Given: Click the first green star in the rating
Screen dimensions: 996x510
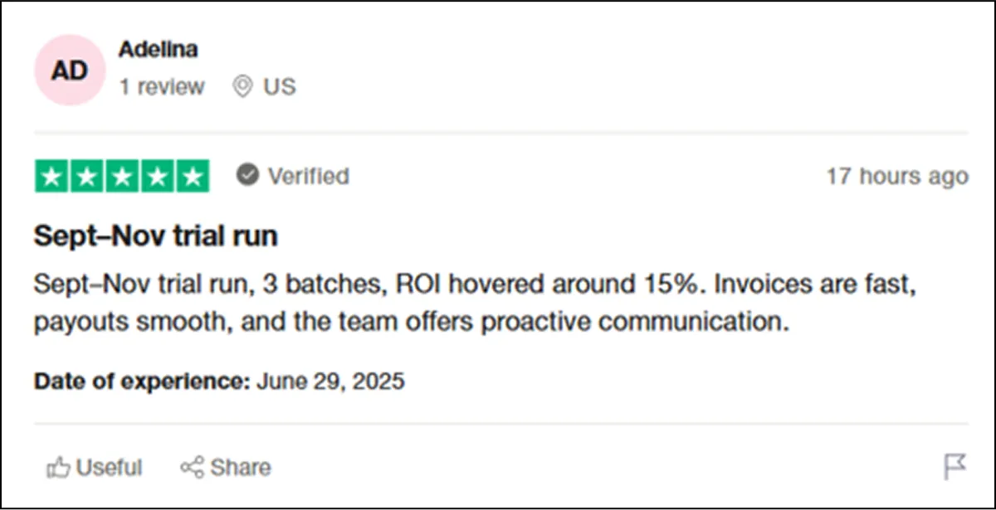Looking at the screenshot, I should [x=52, y=176].
